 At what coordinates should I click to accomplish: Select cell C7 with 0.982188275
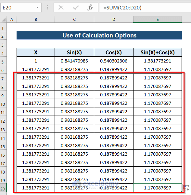(74, 78)
